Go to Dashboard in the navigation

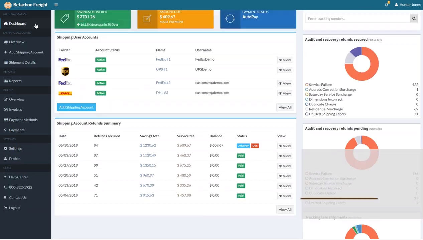17,23
